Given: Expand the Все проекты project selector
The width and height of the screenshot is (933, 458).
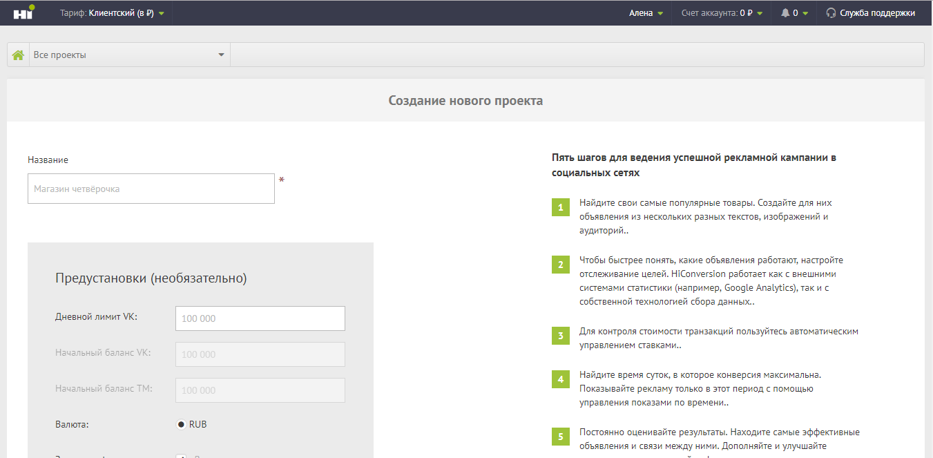Looking at the screenshot, I should tap(129, 55).
